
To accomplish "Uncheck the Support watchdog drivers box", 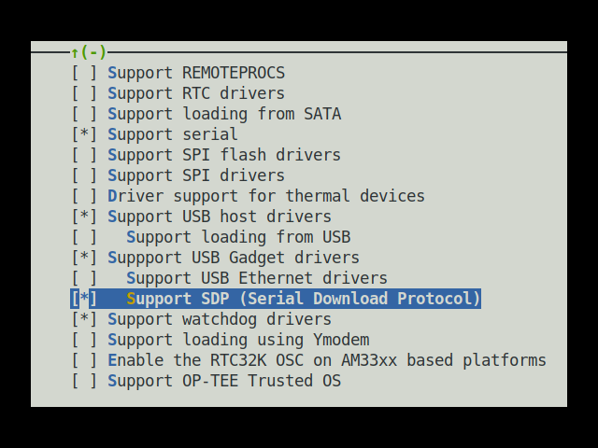I will click(x=85, y=319).
